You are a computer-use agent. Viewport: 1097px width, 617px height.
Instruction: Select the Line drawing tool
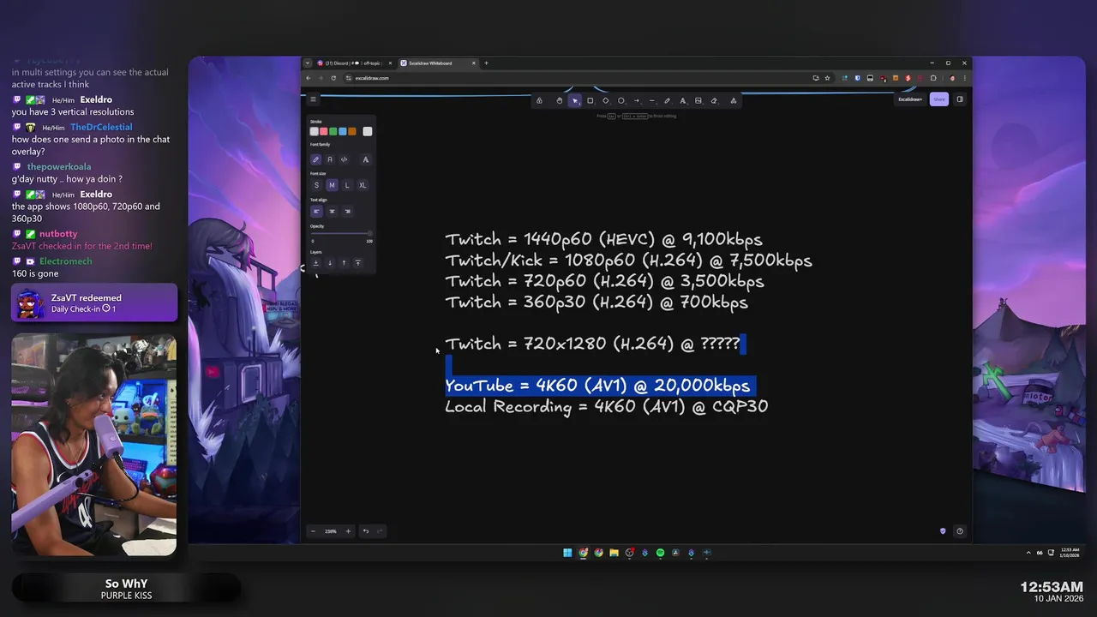click(x=651, y=100)
